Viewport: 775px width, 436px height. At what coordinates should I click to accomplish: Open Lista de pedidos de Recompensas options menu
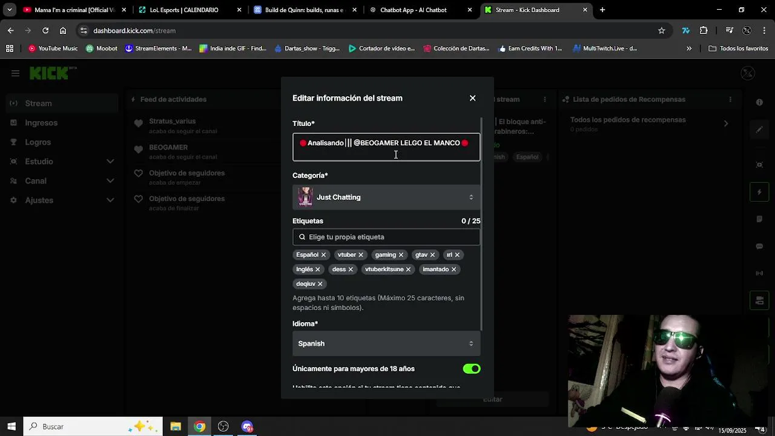[730, 99]
